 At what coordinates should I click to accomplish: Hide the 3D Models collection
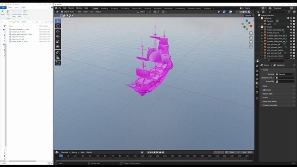[291, 27]
